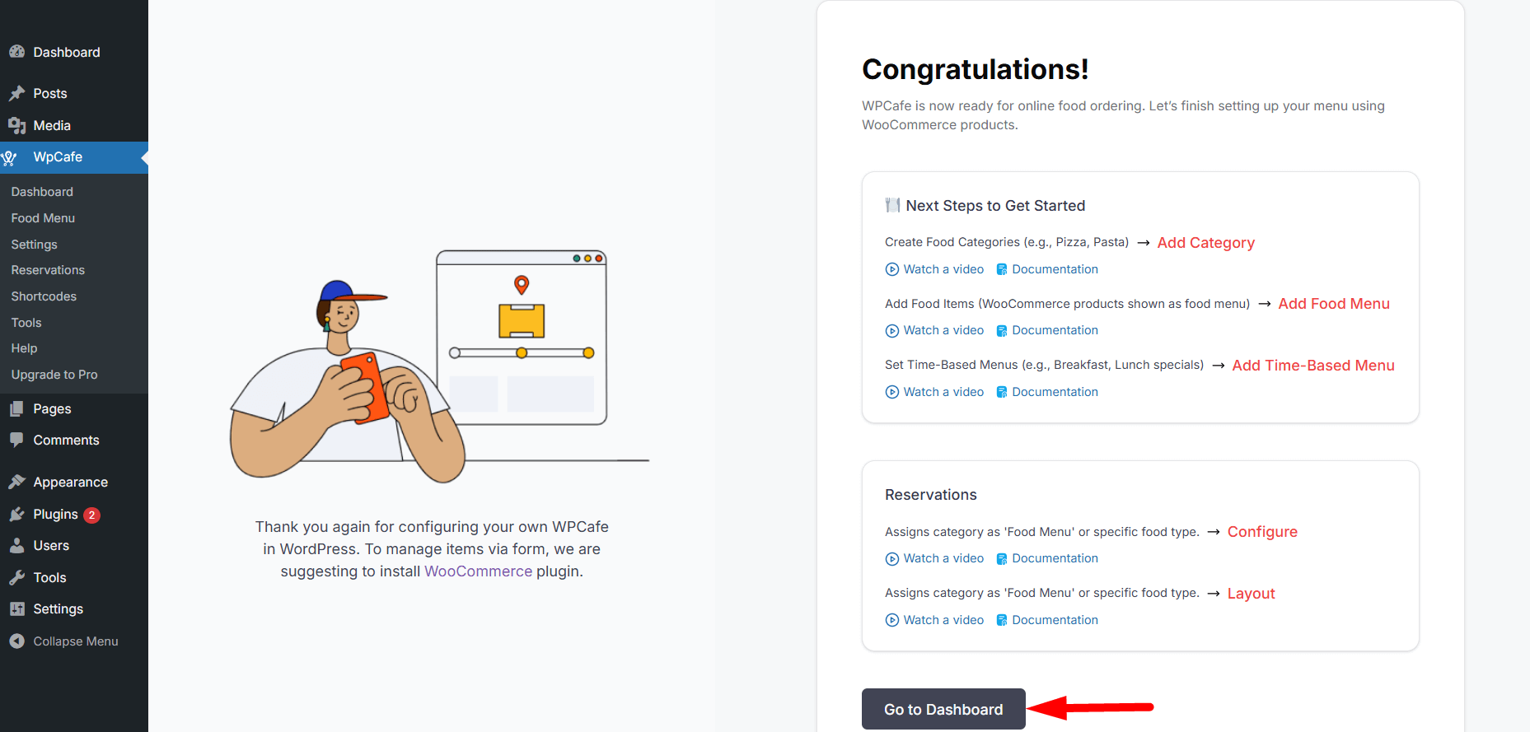Click the Upgrade to Pro item
This screenshot has width=1530, height=732.
54,375
